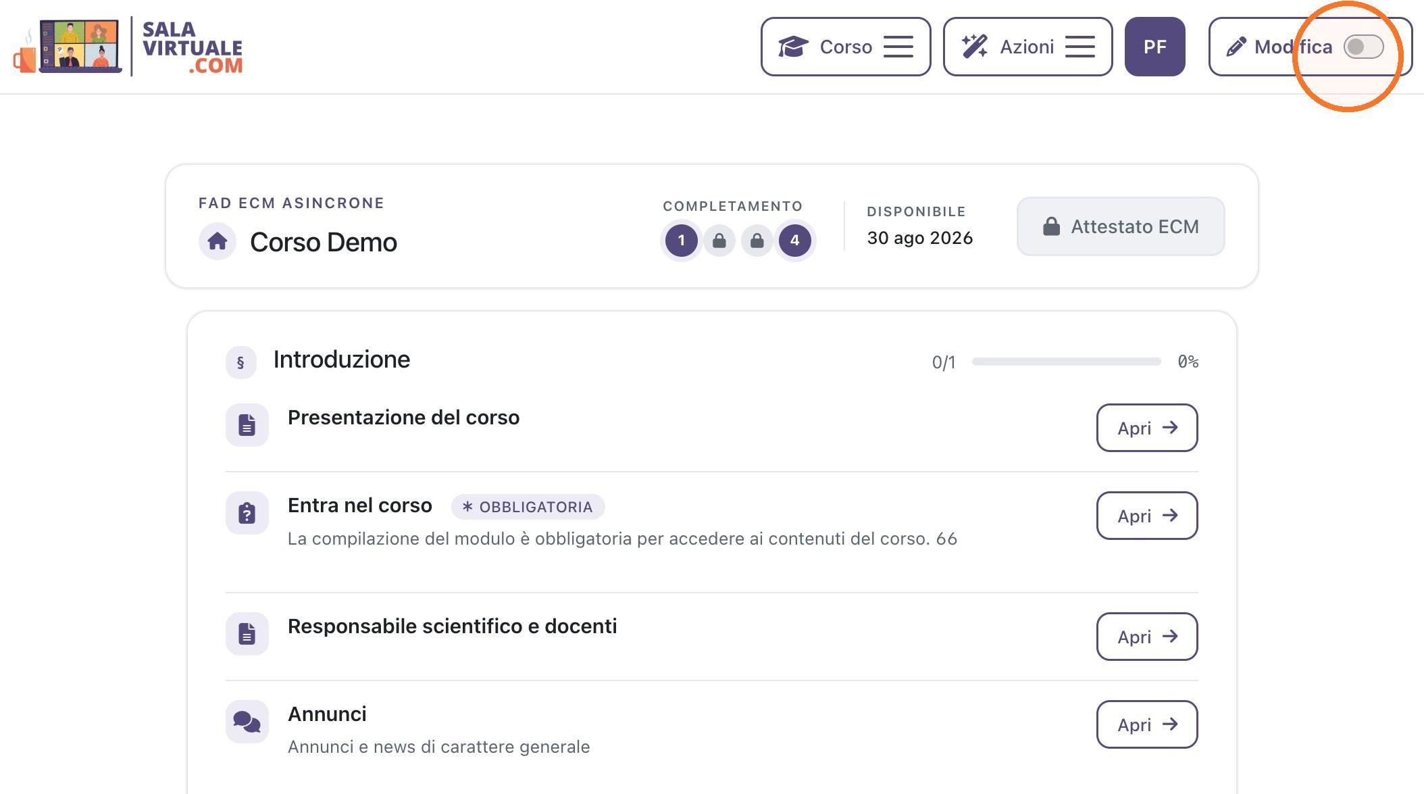The image size is (1424, 794).
Task: Open the Corso dropdown menu
Action: (x=846, y=47)
